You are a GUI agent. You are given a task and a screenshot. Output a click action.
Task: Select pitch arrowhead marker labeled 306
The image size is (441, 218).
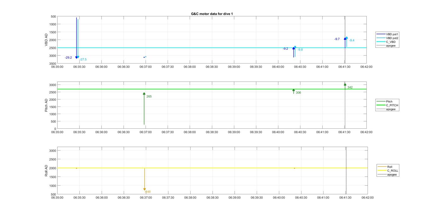[x=294, y=90]
